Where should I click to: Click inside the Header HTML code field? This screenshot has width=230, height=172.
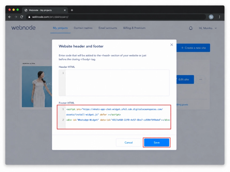114,83
